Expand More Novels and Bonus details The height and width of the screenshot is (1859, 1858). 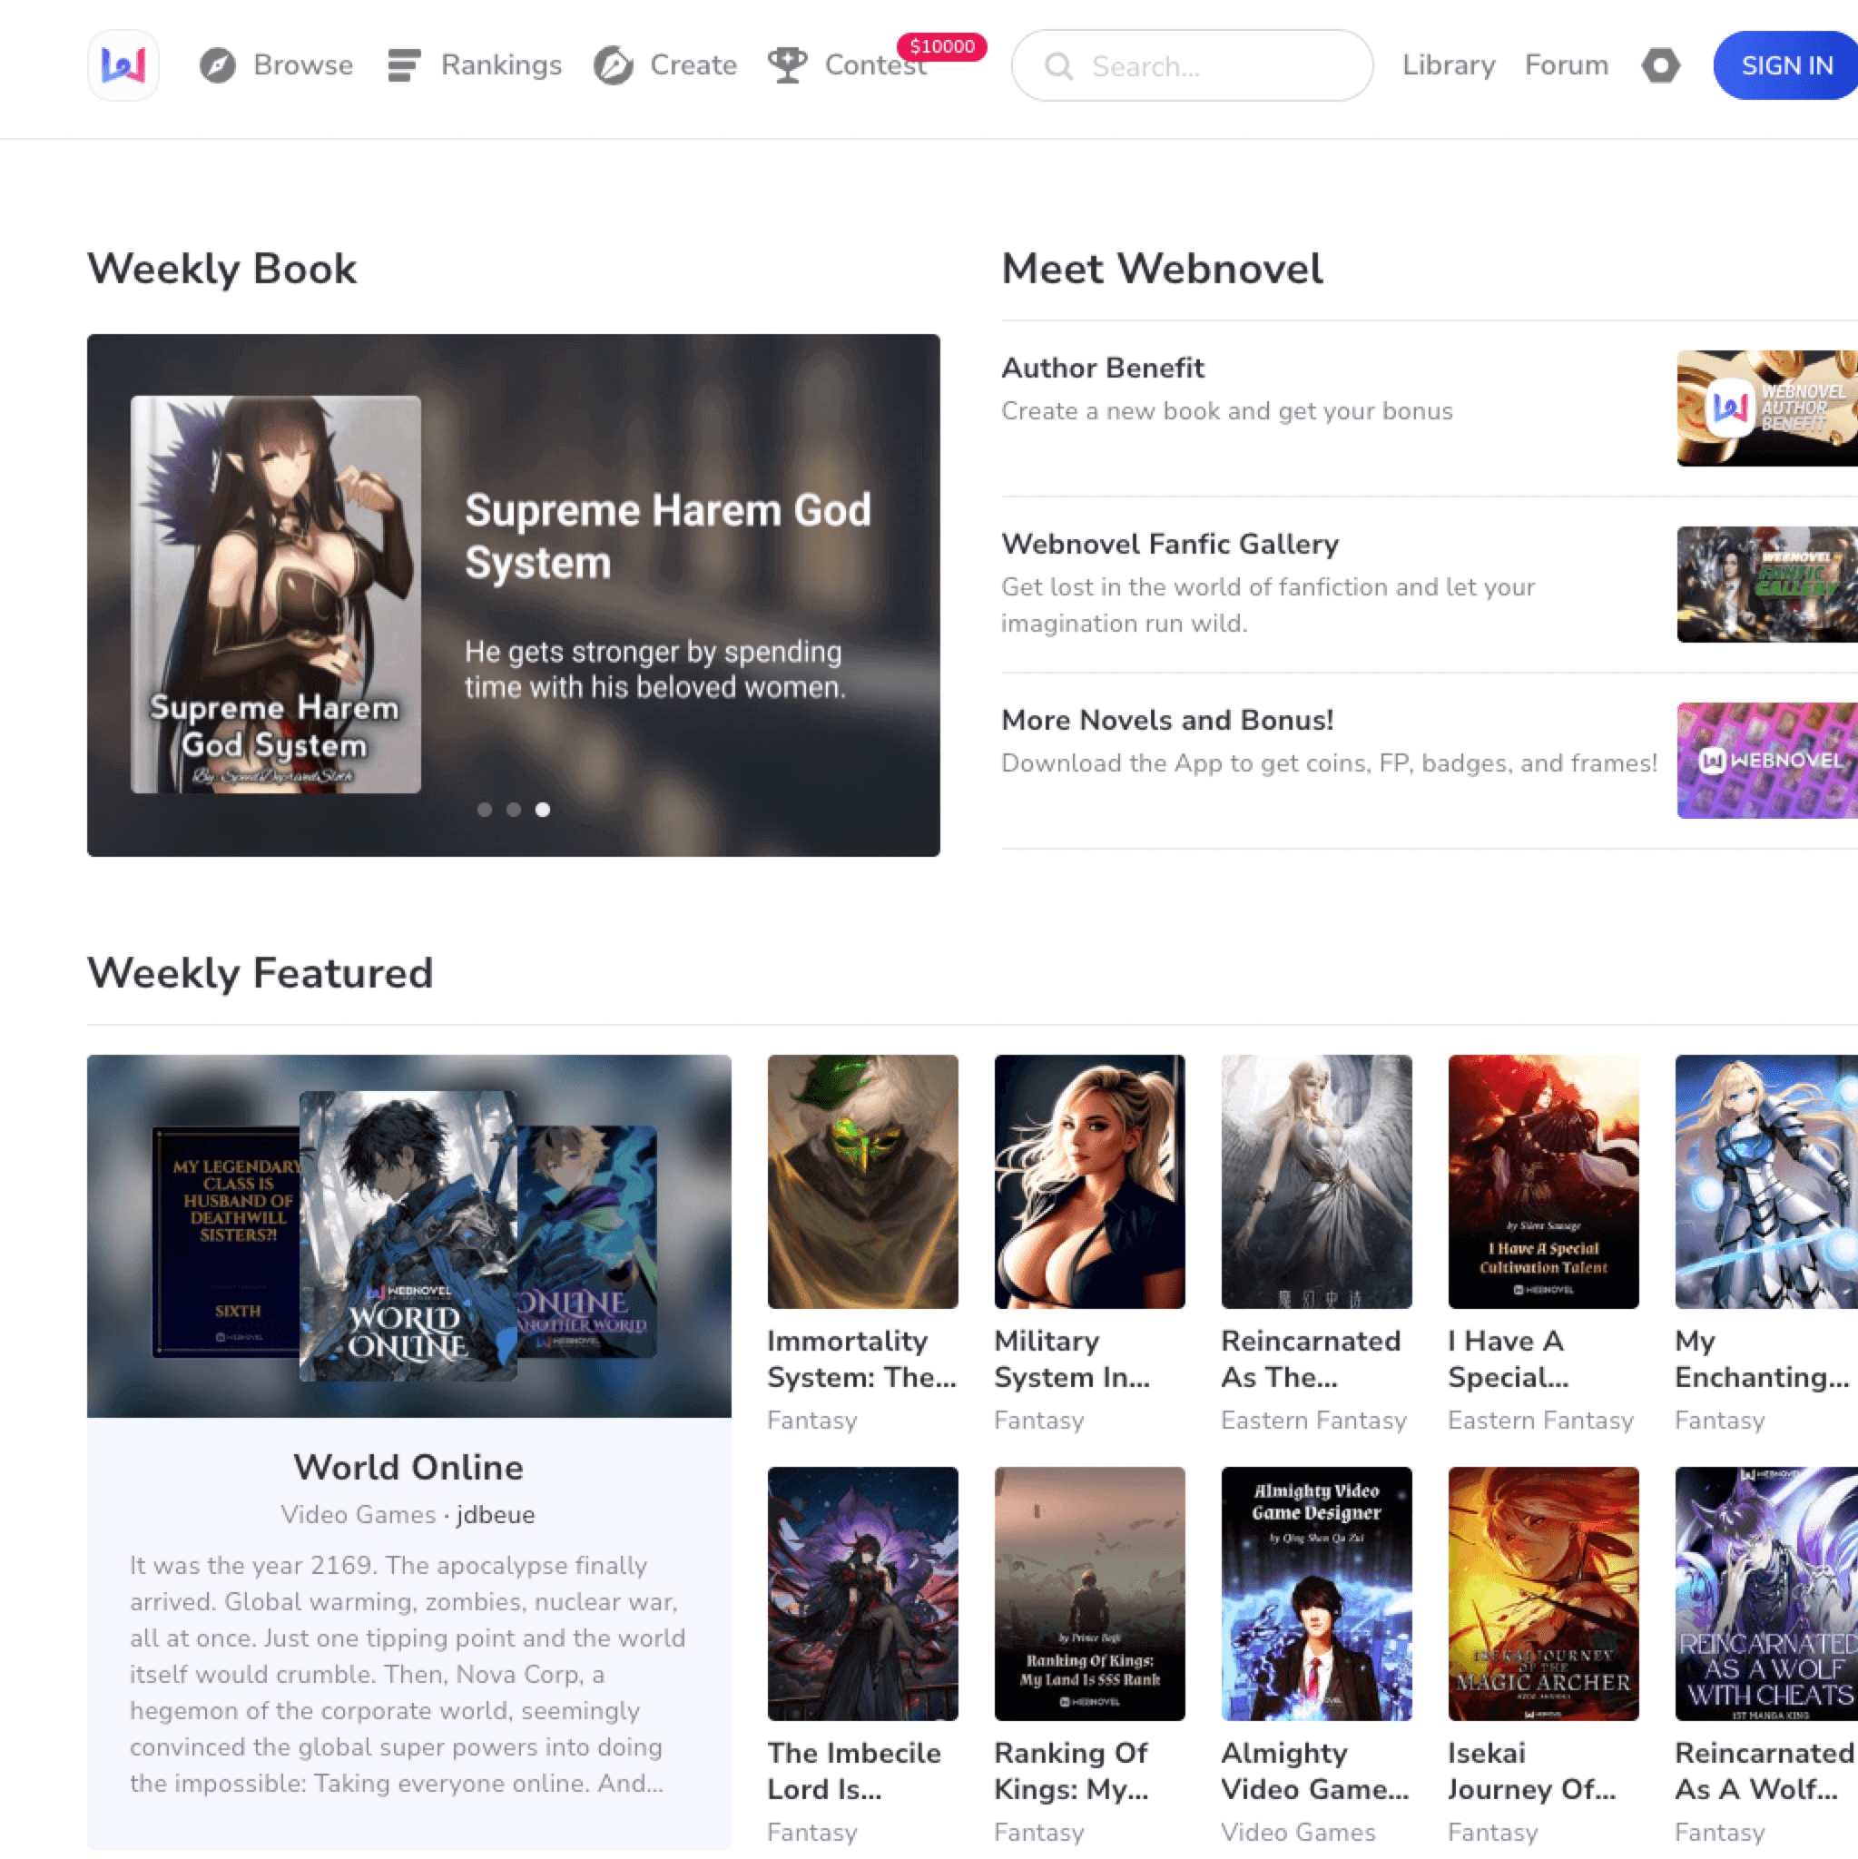point(1166,720)
